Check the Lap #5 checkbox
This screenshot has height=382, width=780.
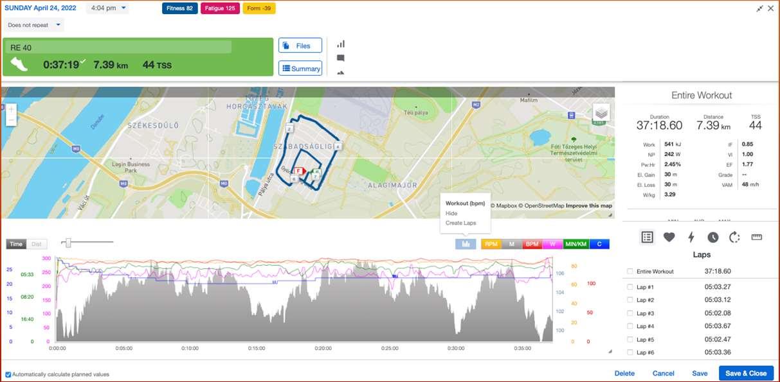point(630,340)
